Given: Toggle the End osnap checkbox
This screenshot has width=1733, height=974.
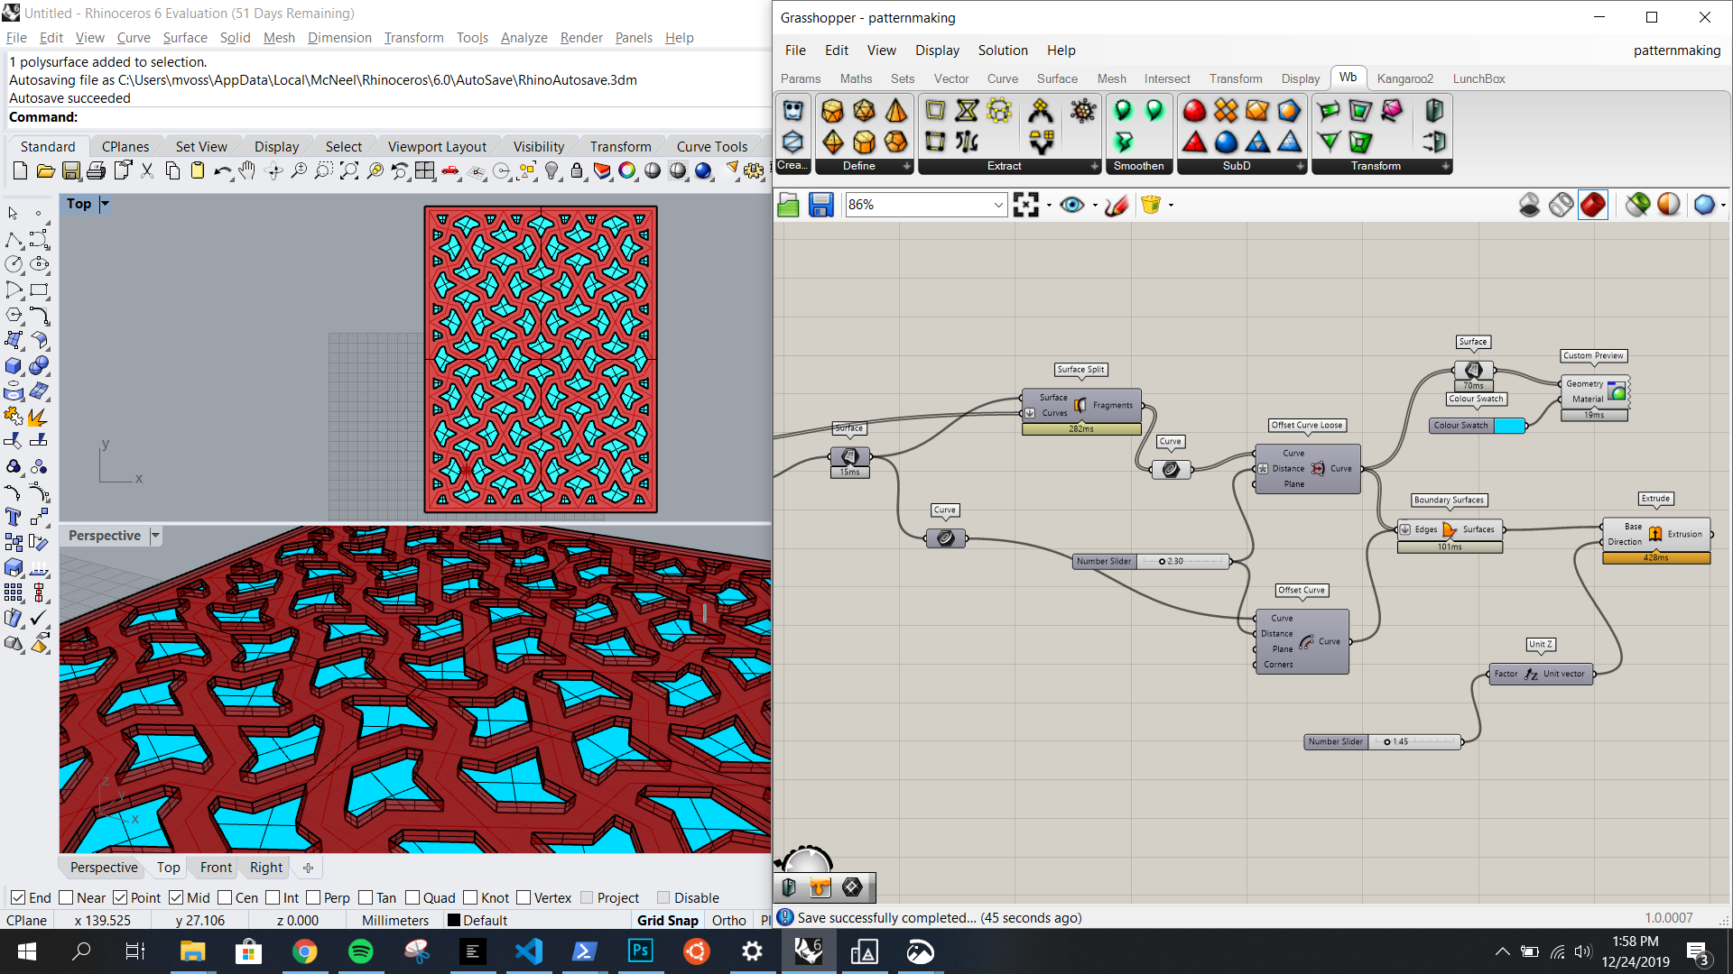Looking at the screenshot, I should [20, 896].
